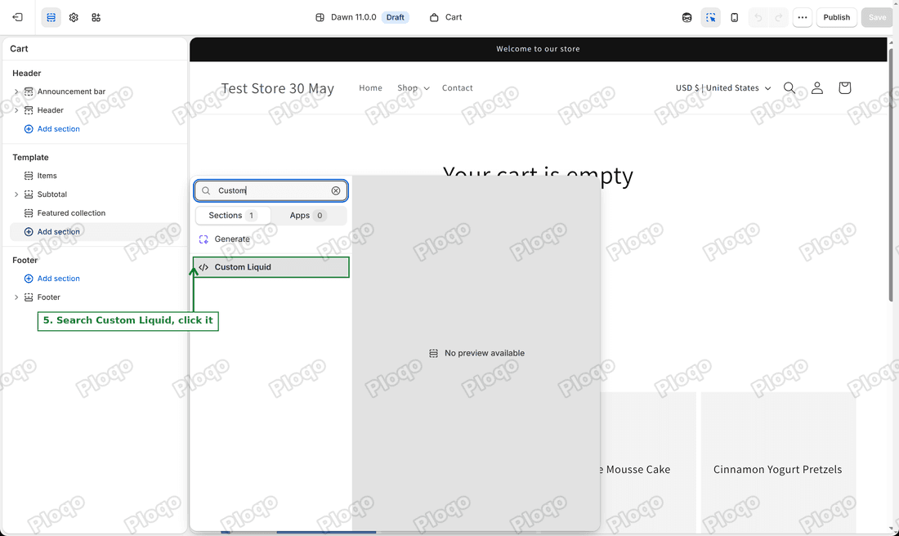899x536 pixels.
Task: Open the App embeds icon
Action: [96, 17]
